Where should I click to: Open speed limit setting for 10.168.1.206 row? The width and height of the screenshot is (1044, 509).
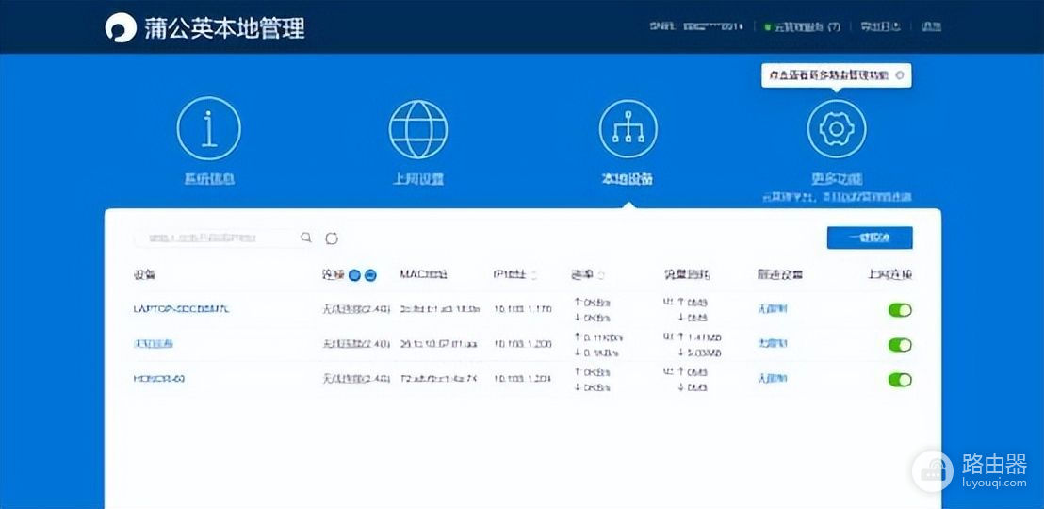coord(773,344)
